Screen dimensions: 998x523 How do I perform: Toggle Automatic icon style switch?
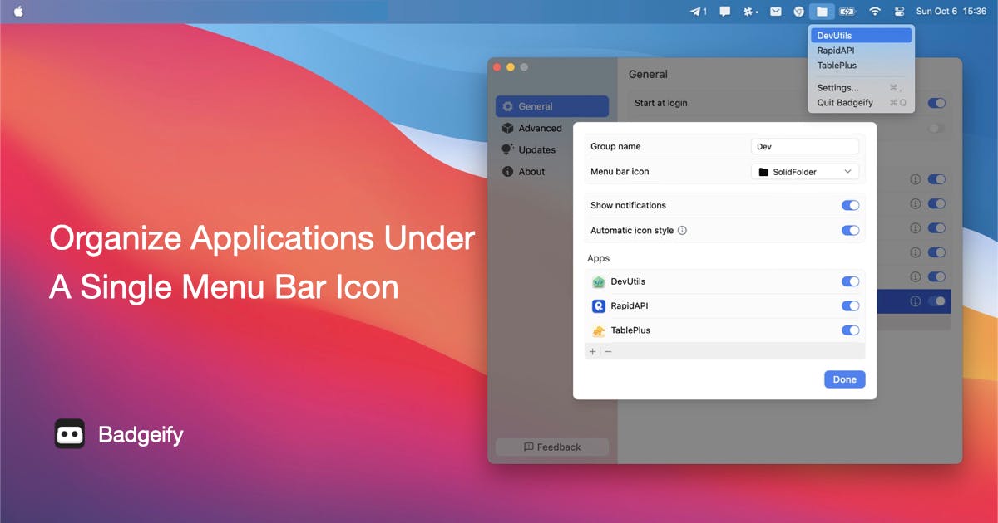click(x=850, y=231)
